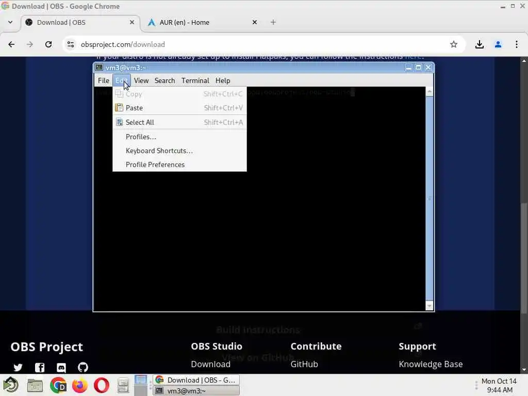
Task: Click the Paste clipboard icon
Action: [119, 107]
